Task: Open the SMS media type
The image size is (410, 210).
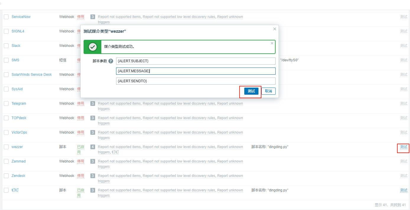Action: coord(15,60)
